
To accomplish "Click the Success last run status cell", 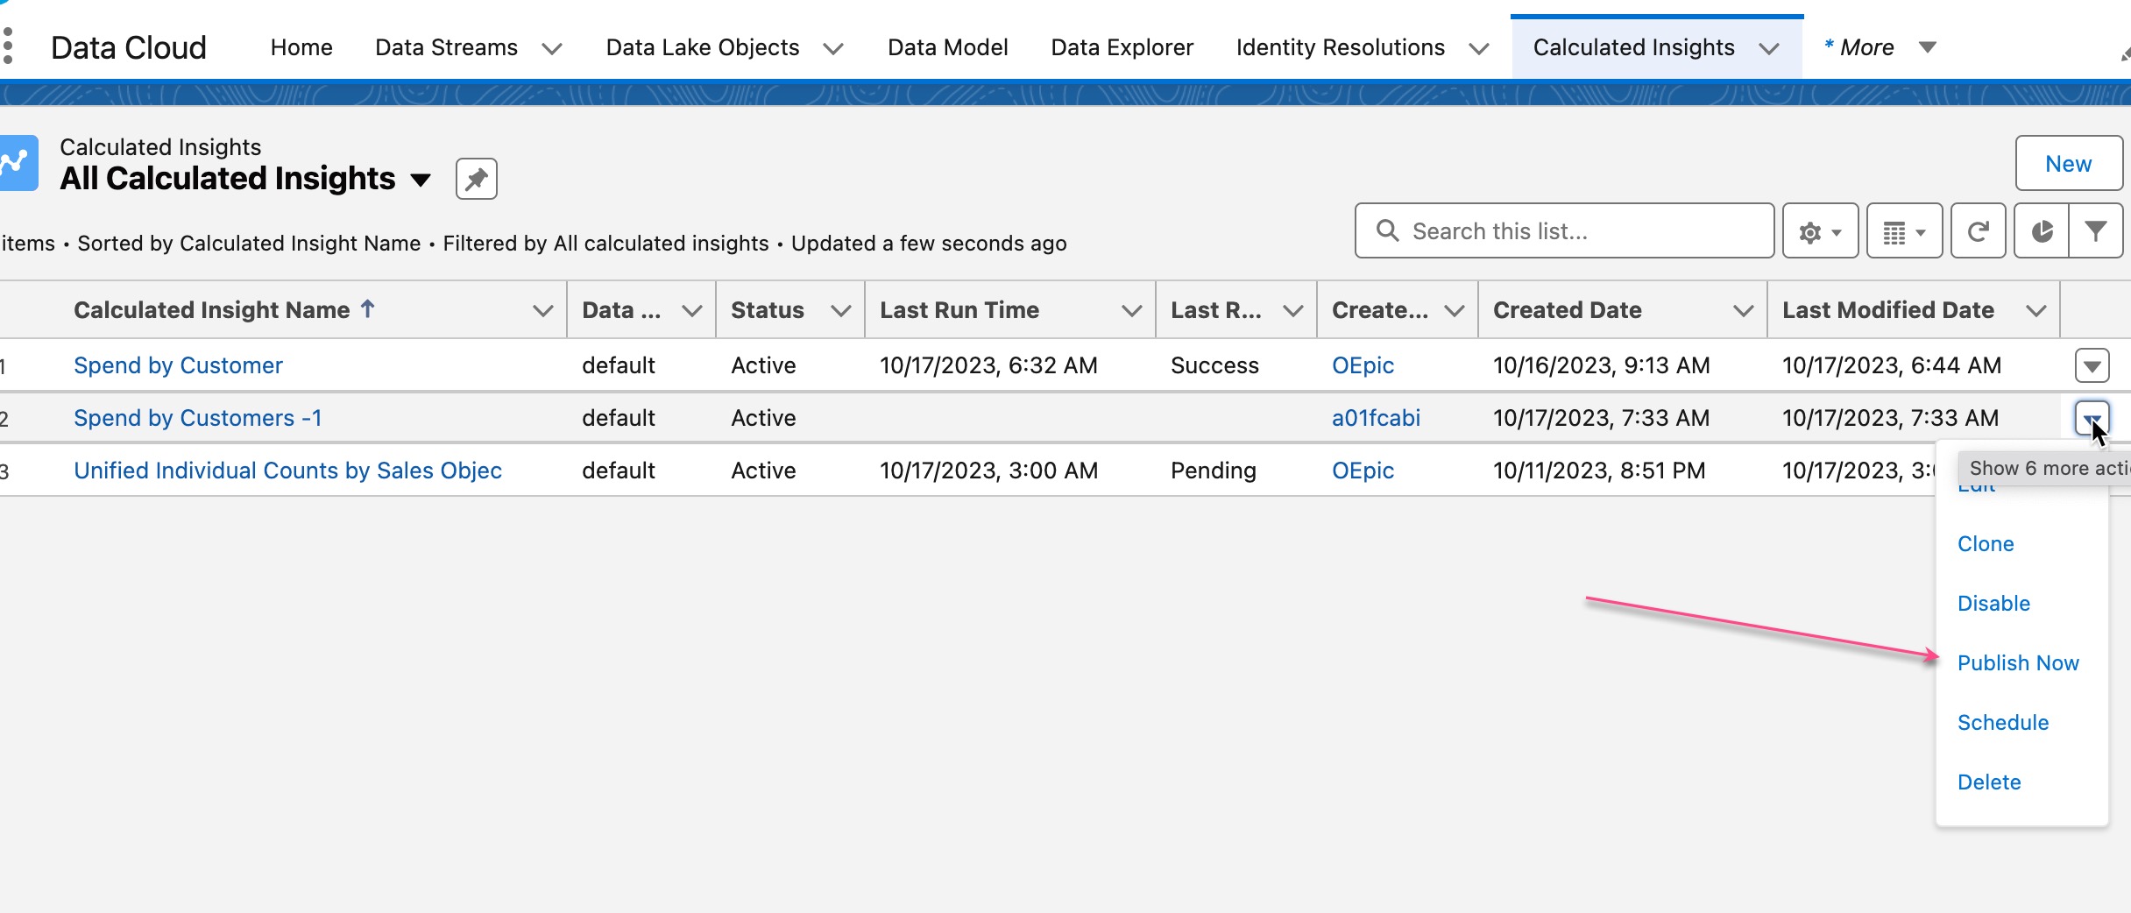I will pyautogui.click(x=1214, y=365).
